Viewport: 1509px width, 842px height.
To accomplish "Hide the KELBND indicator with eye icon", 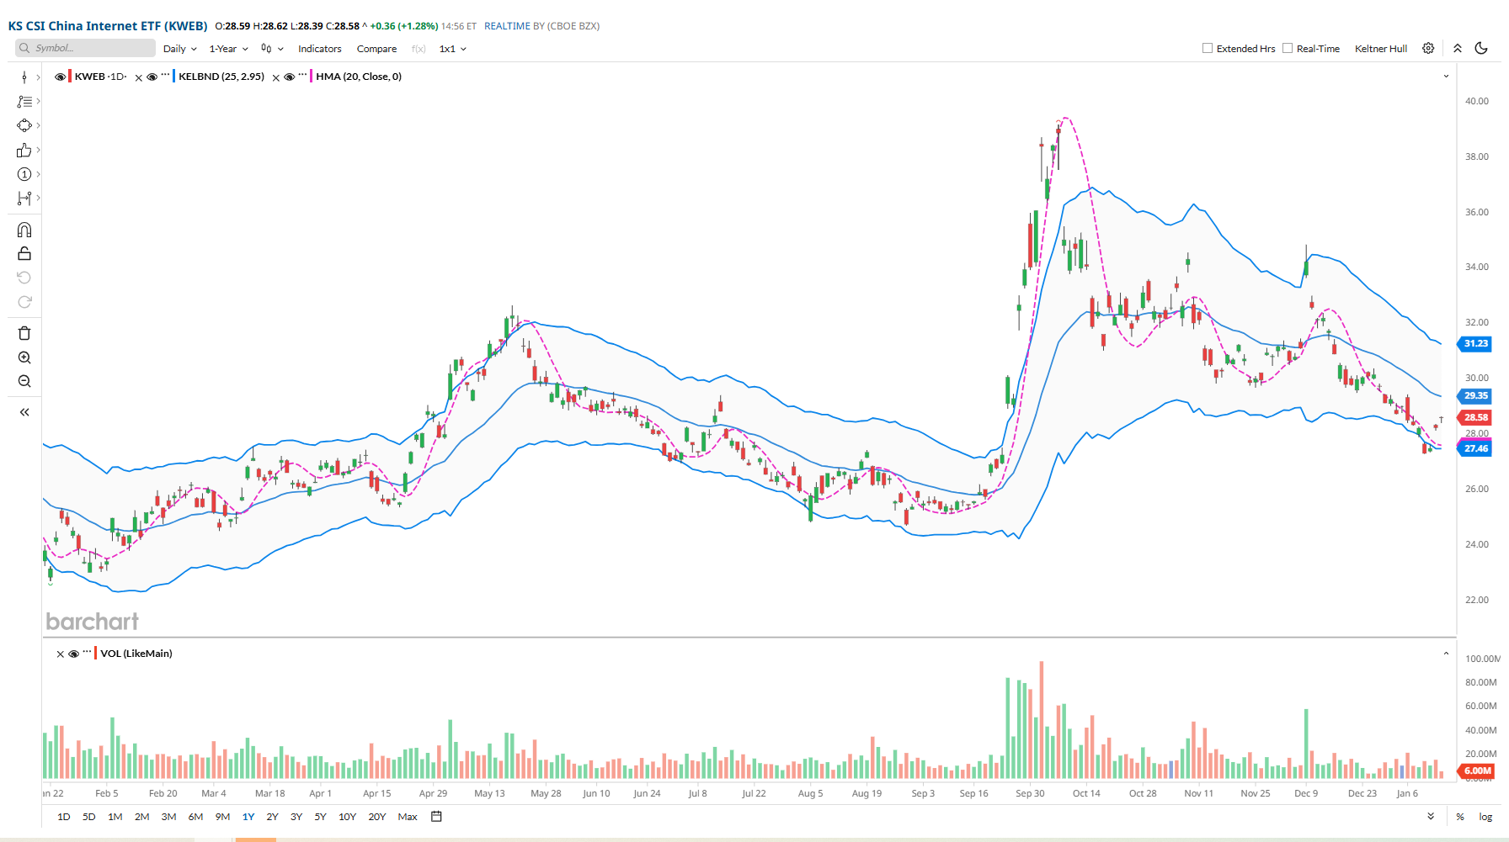I will click(152, 77).
